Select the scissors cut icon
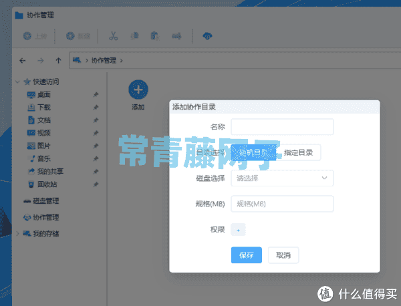The image size is (401, 306). click(x=114, y=36)
